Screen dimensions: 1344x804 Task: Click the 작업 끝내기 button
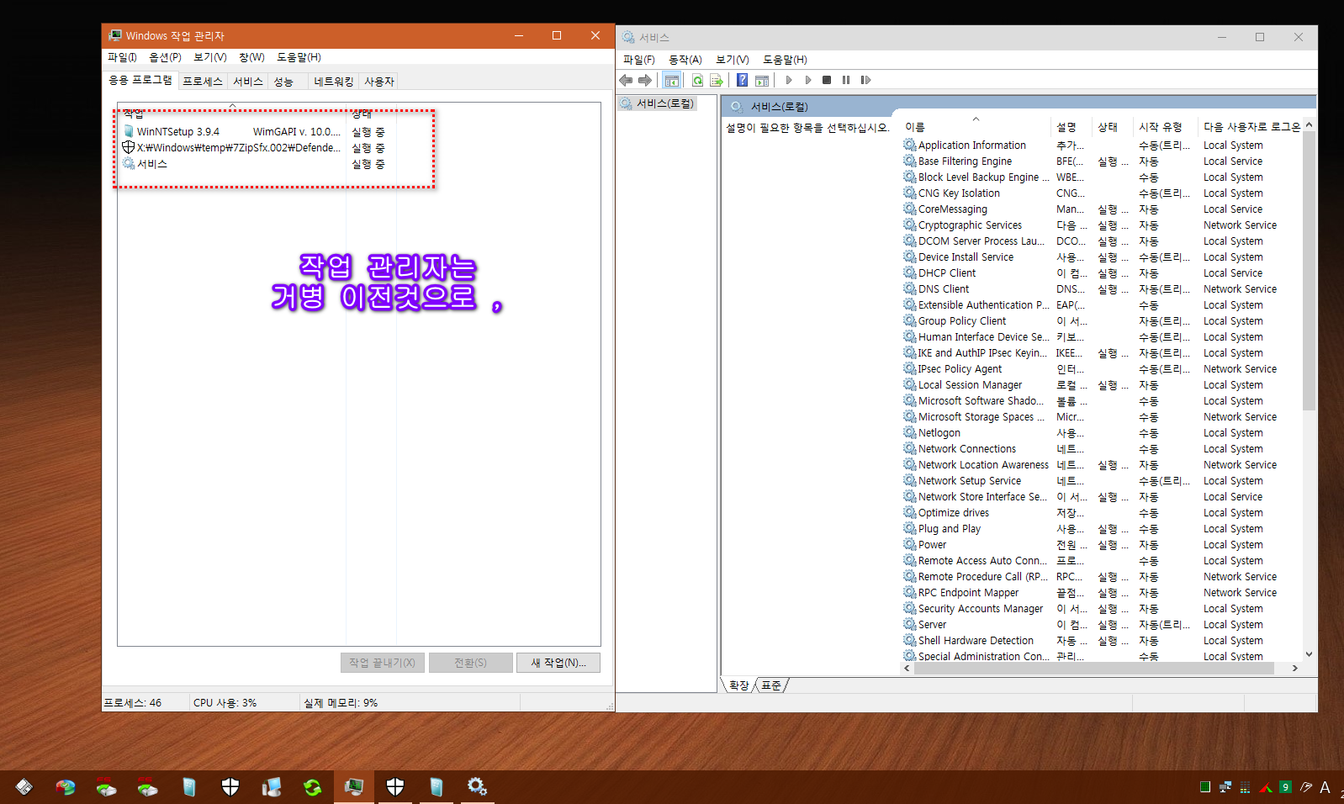point(383,663)
